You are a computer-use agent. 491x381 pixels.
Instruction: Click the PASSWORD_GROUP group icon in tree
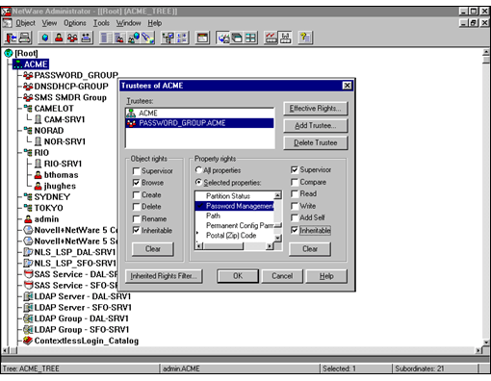point(28,75)
